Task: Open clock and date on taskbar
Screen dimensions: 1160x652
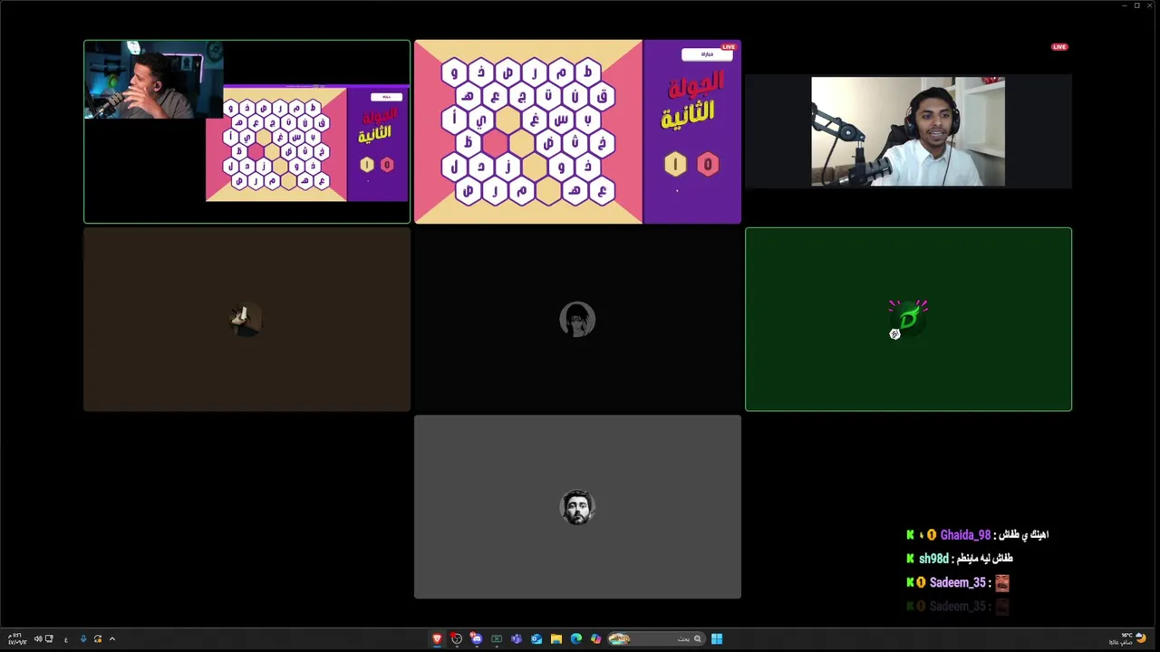Action: click(17, 638)
